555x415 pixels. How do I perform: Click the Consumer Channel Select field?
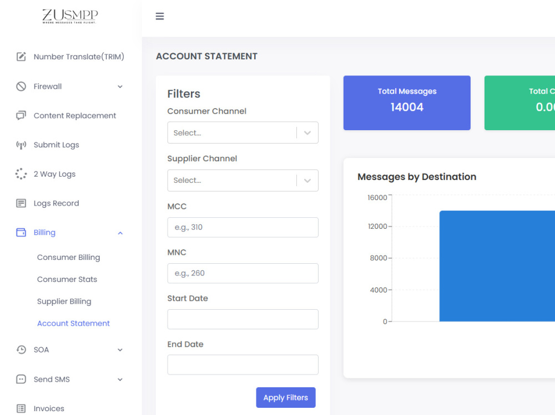[243, 132]
